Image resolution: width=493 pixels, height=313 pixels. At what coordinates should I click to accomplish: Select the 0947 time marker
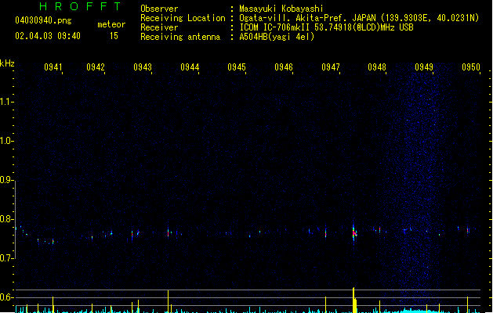(x=331, y=67)
